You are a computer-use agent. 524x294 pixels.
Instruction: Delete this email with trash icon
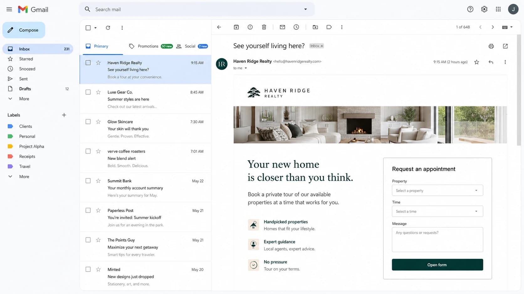tap(264, 27)
